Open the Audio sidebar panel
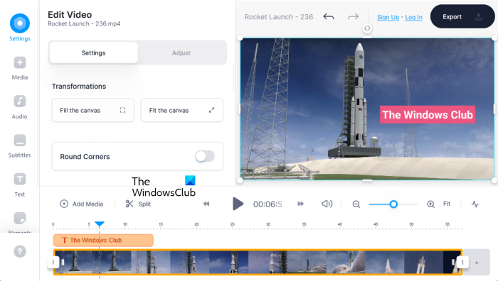The image size is (498, 281). (20, 107)
